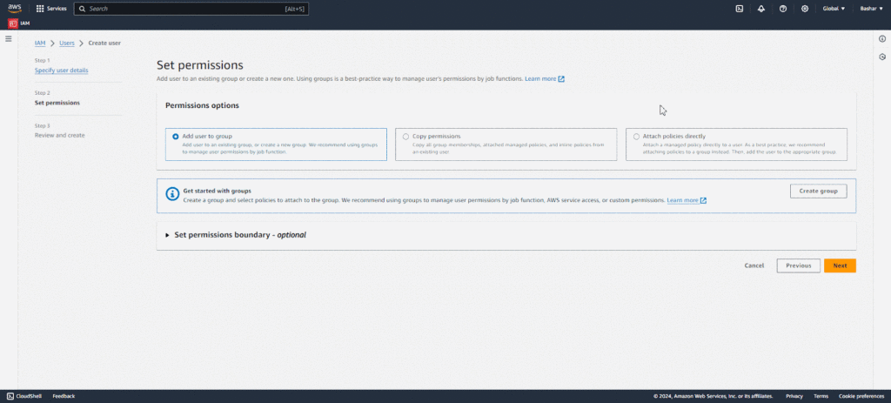
Task: Select the Add user to group option
Action: pos(175,137)
